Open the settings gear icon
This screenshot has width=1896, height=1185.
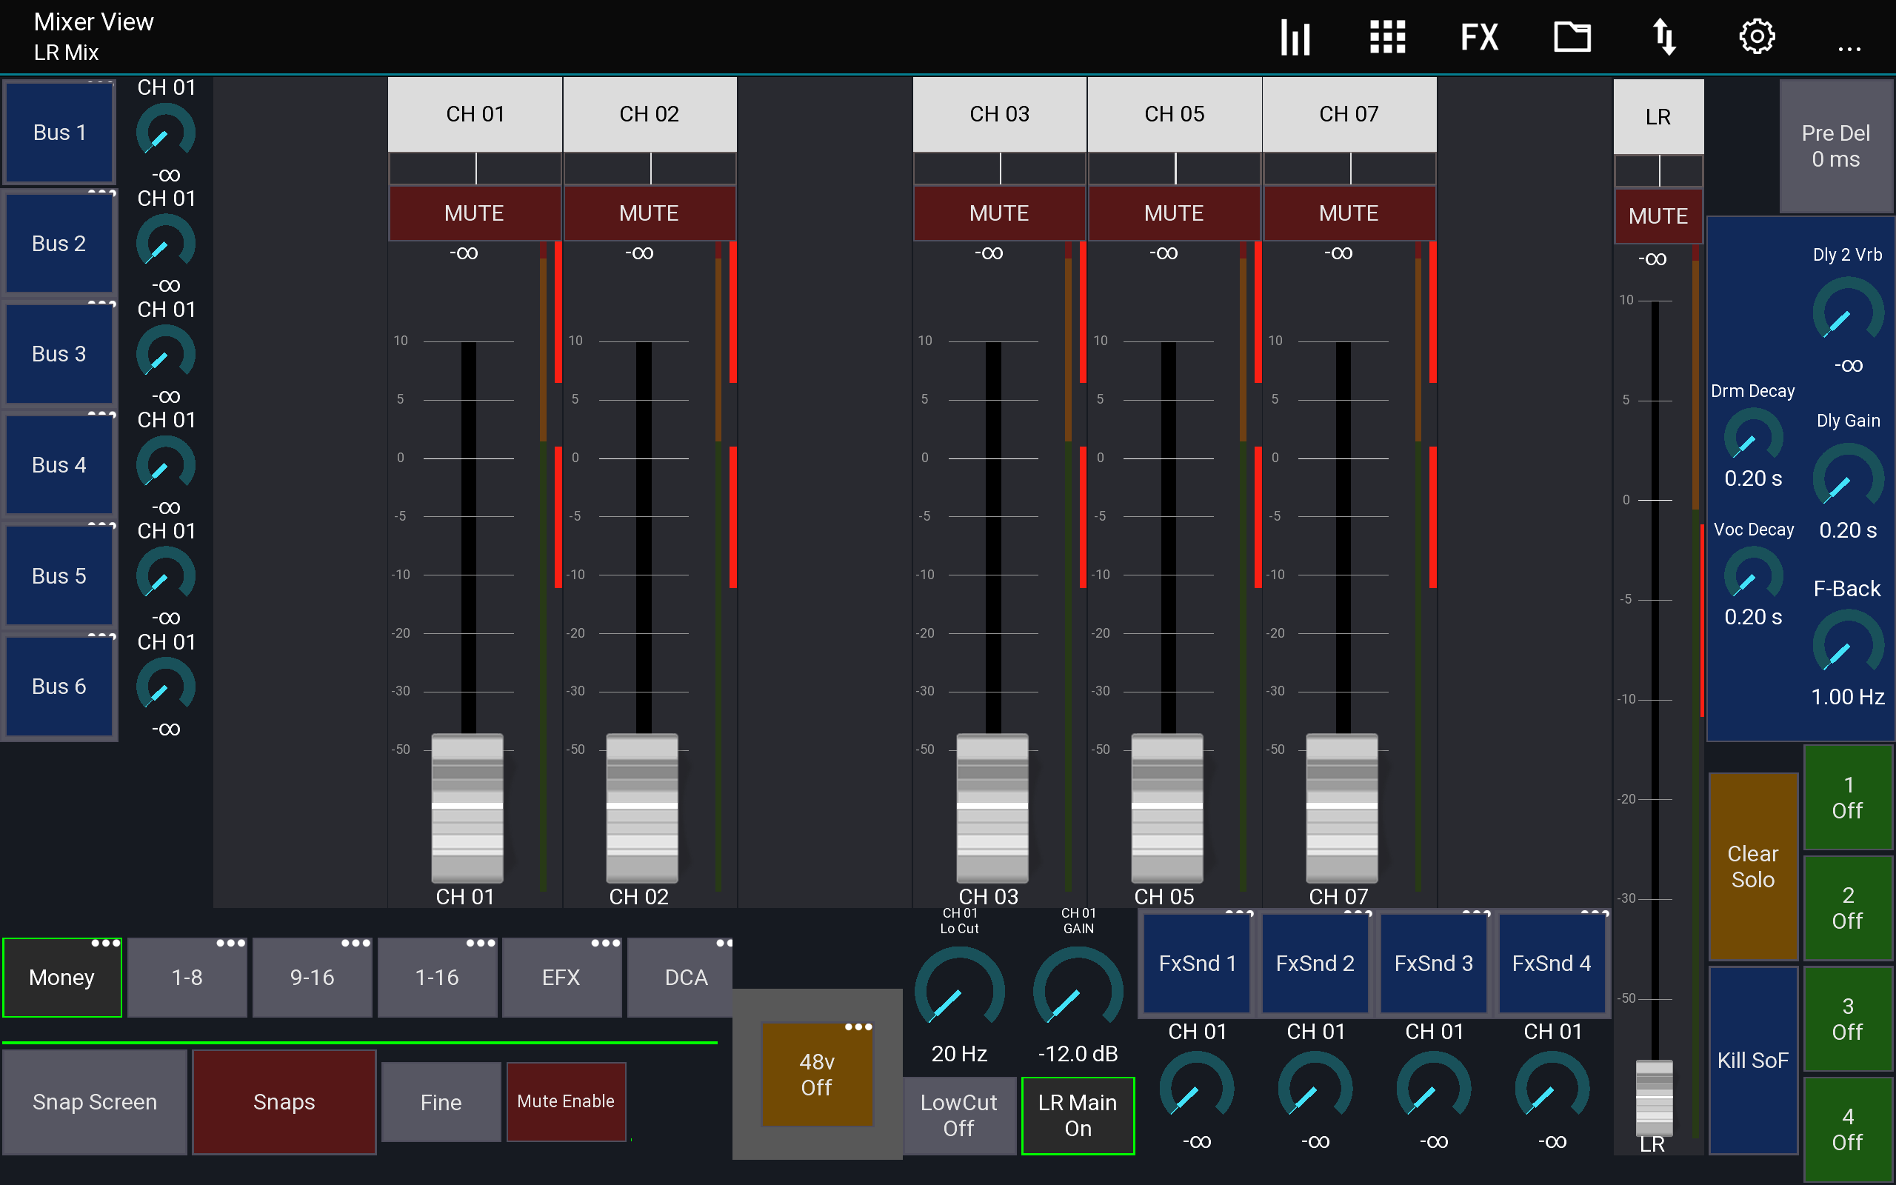[x=1757, y=37]
